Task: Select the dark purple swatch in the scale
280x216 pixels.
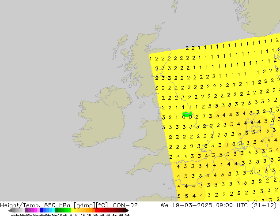Action: tap(26, 210)
